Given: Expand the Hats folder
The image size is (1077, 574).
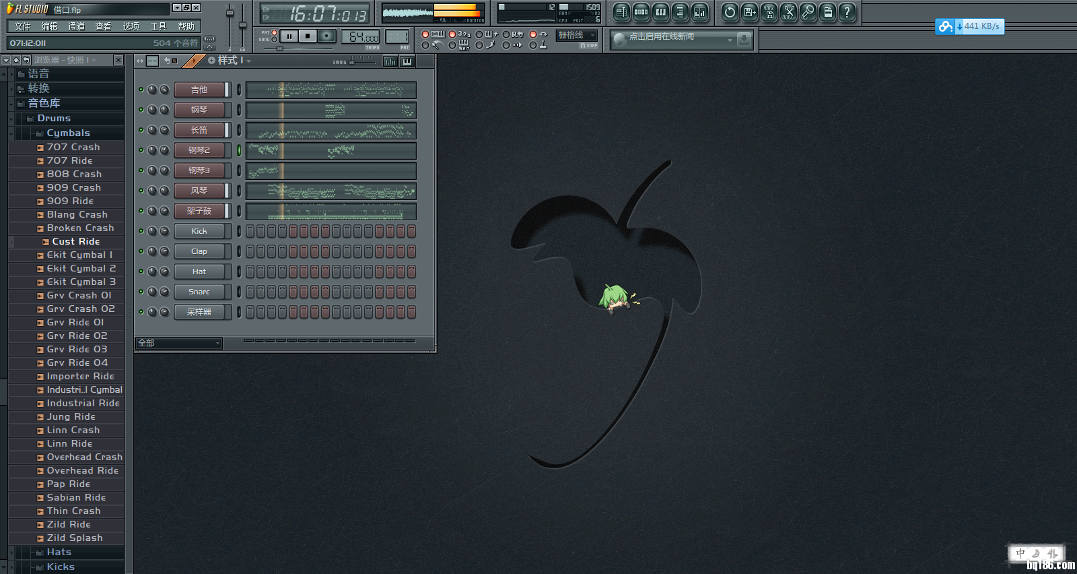Looking at the screenshot, I should tap(11, 552).
